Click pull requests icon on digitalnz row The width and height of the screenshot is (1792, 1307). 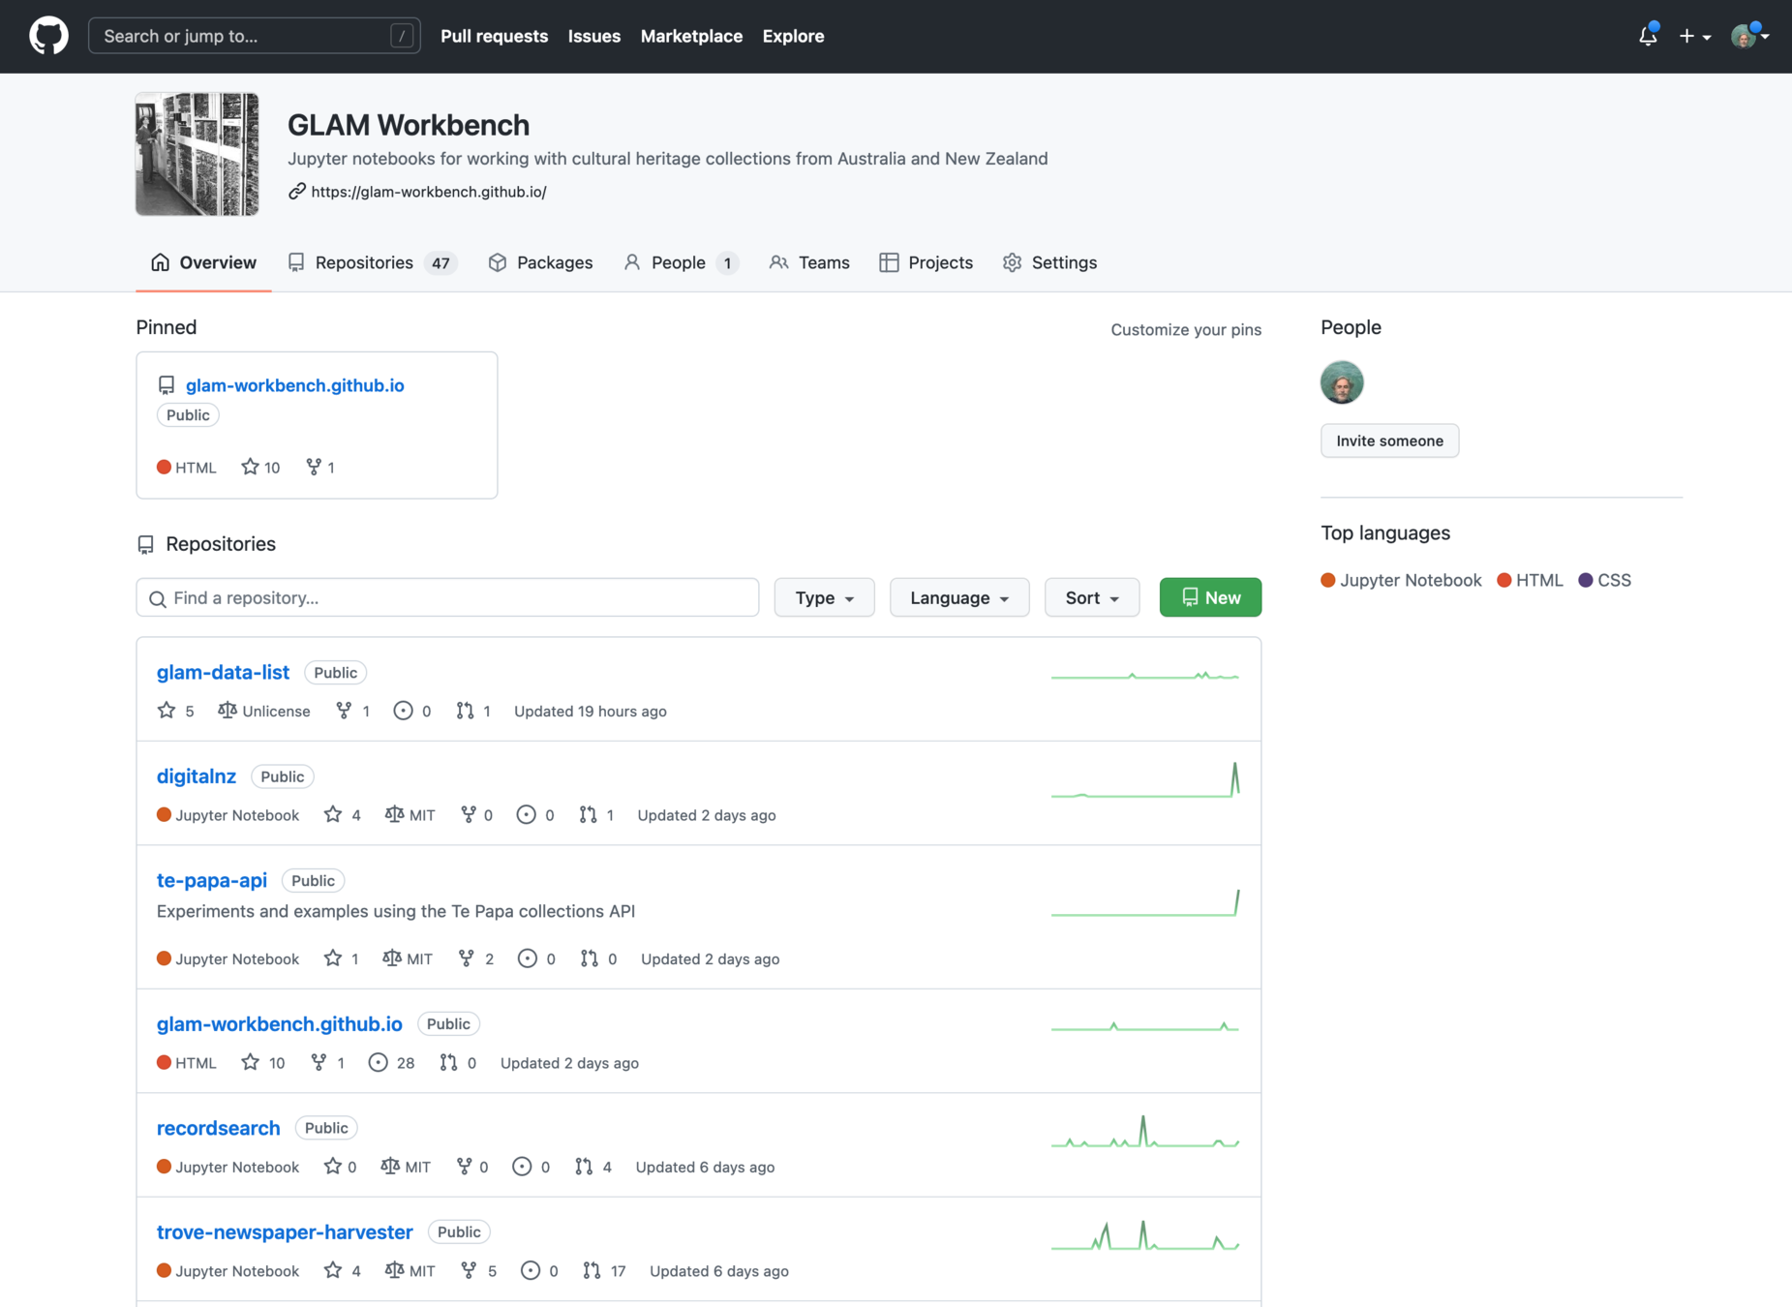pos(588,815)
